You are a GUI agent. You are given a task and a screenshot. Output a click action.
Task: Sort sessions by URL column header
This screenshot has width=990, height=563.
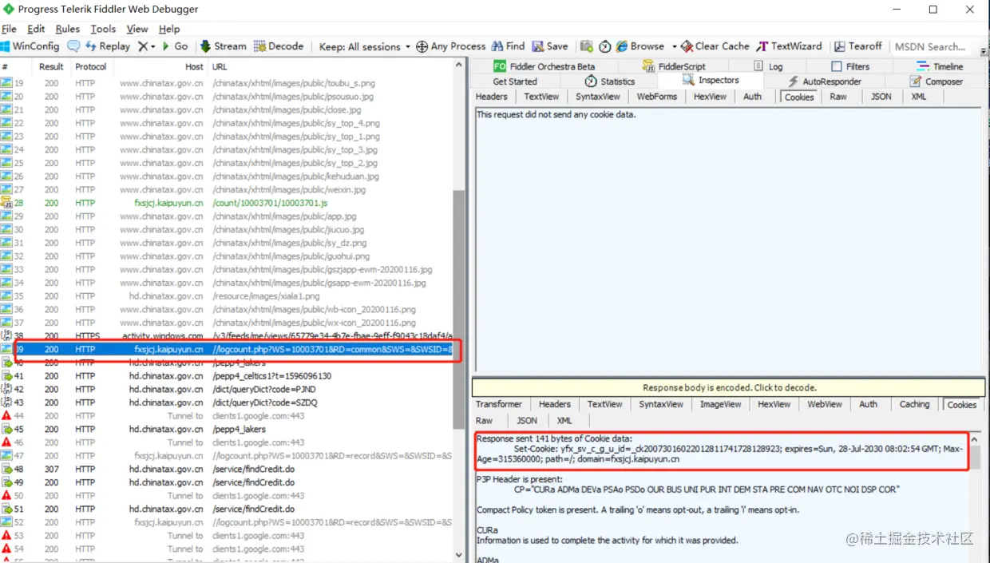[x=220, y=67]
